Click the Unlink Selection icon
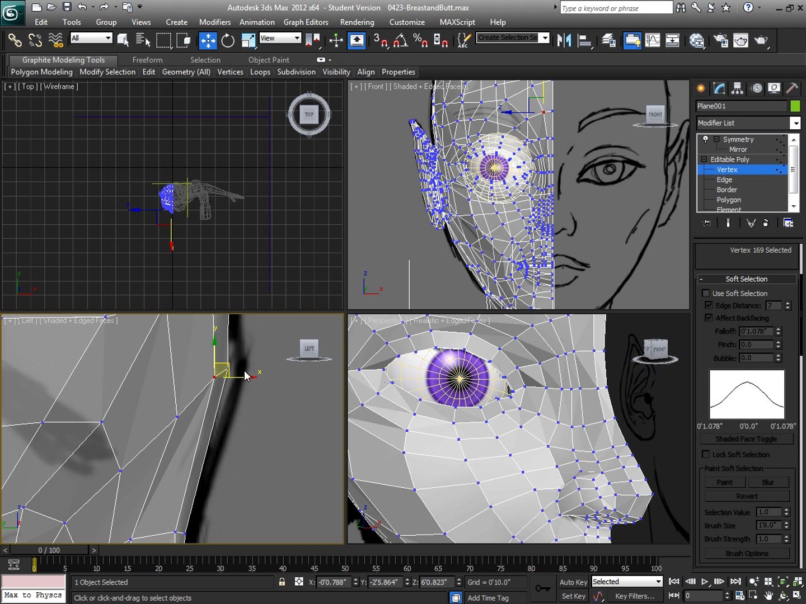The image size is (806, 604). (35, 40)
